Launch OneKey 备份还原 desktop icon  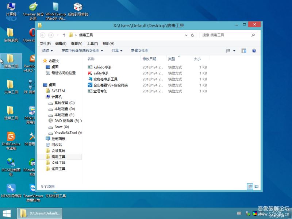pos(33,11)
